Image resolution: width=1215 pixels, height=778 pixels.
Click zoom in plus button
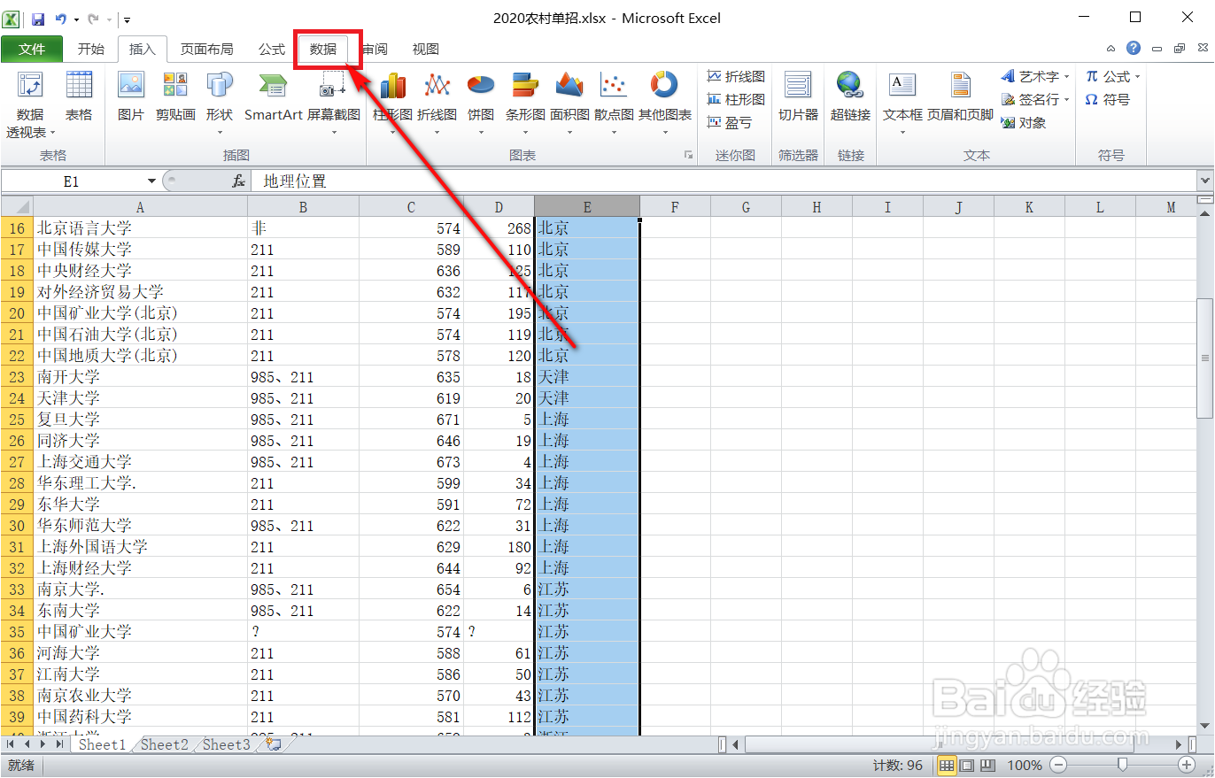pos(1187,765)
